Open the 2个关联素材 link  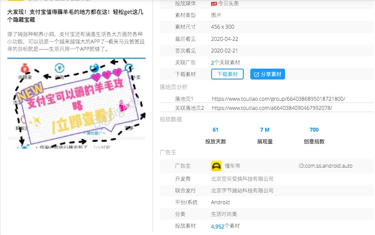[x=225, y=63]
